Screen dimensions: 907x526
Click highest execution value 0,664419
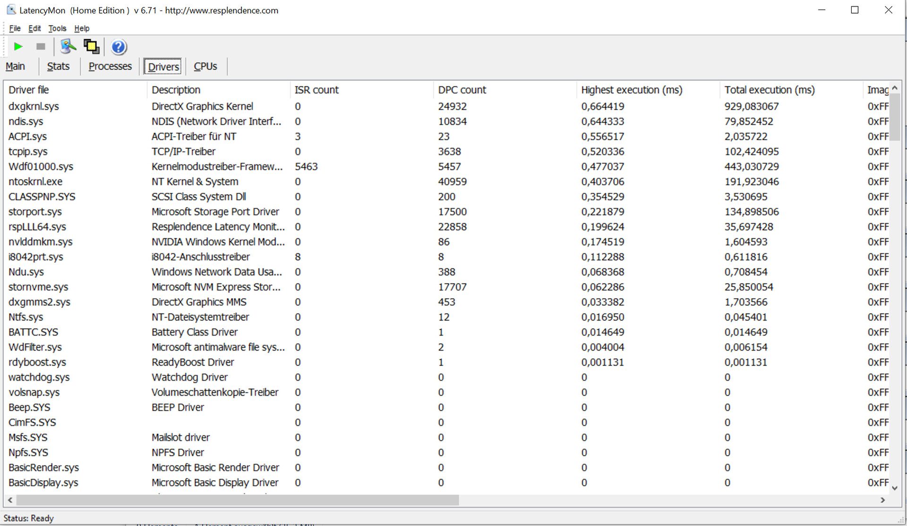603,106
